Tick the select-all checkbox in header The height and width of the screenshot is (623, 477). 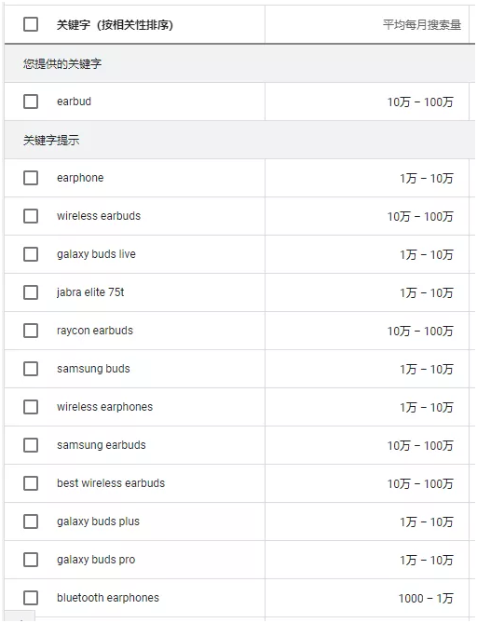pyautogui.click(x=31, y=24)
